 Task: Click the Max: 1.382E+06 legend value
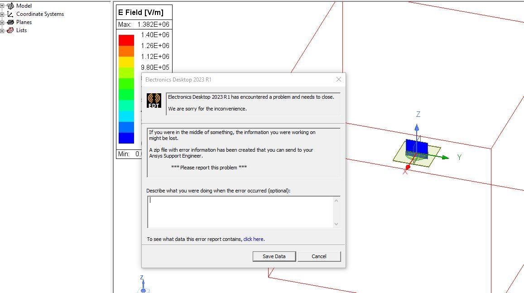click(144, 24)
